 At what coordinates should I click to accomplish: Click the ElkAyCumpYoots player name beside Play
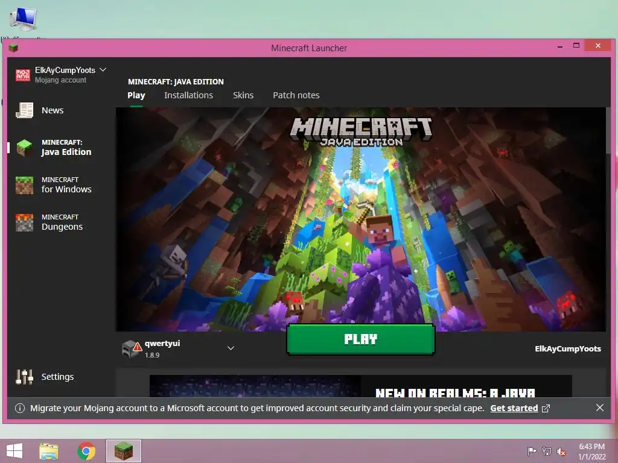567,348
